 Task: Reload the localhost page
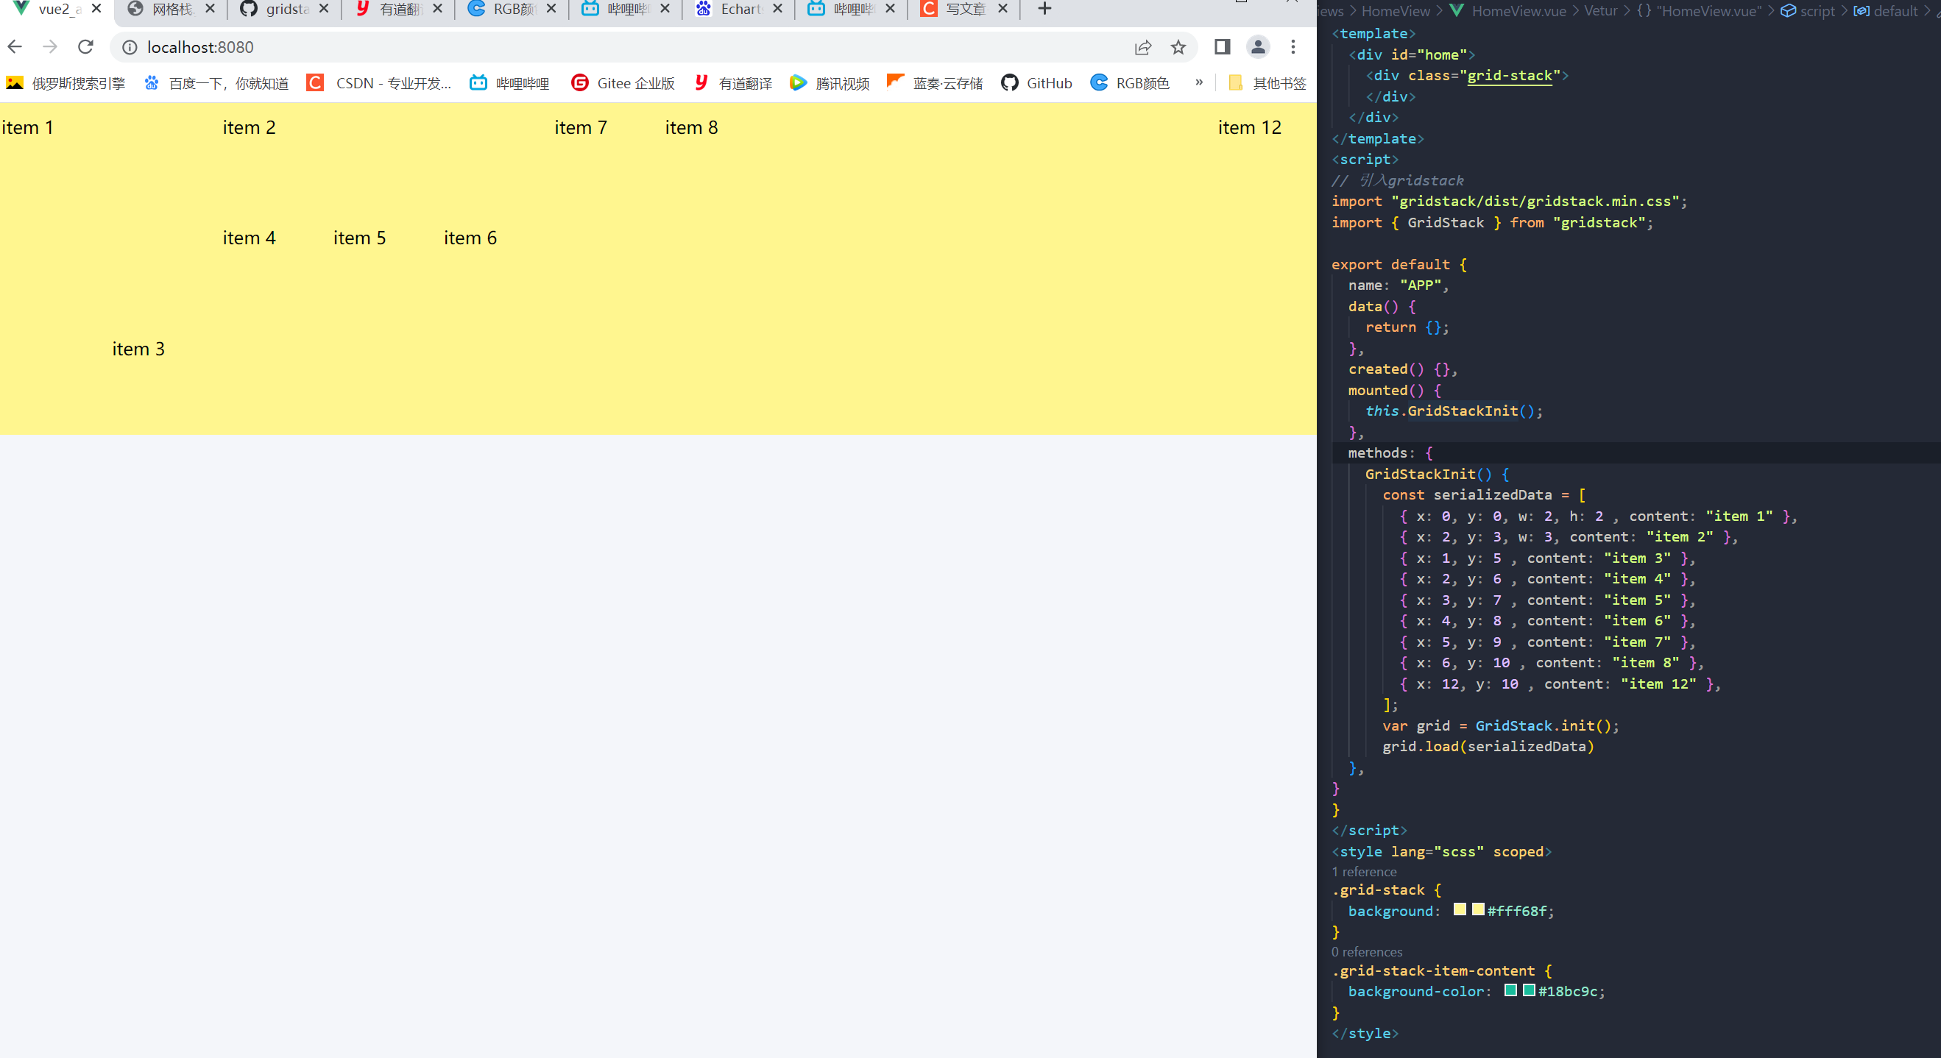86,46
